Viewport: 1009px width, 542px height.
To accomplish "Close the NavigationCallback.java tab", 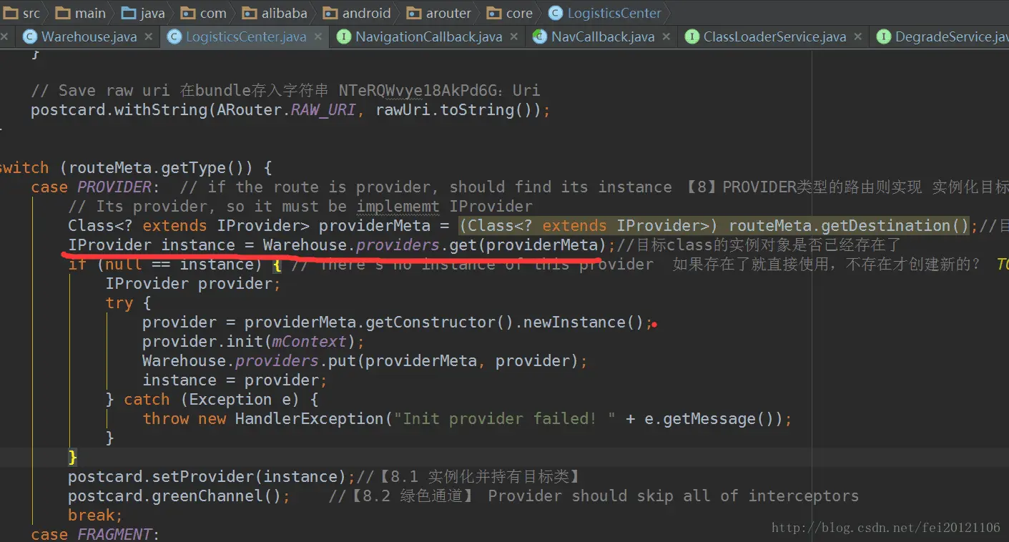I will point(514,36).
